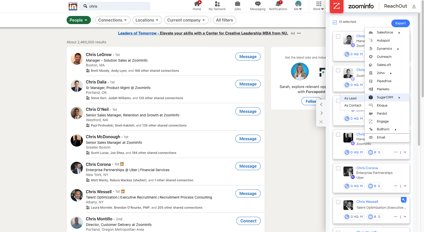Choose SalesLoft export option

pyautogui.click(x=387, y=65)
